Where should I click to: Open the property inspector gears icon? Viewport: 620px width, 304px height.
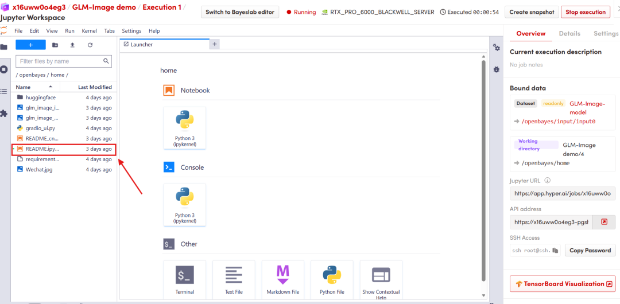[497, 48]
